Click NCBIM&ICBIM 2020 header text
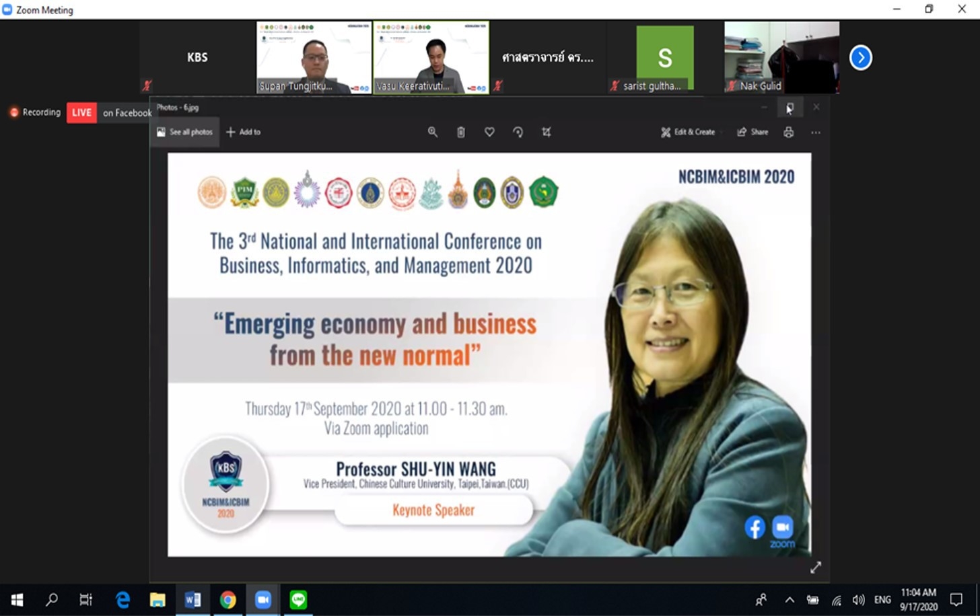This screenshot has height=616, width=980. click(x=736, y=177)
